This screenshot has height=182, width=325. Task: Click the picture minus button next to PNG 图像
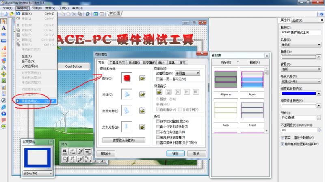(319, 118)
